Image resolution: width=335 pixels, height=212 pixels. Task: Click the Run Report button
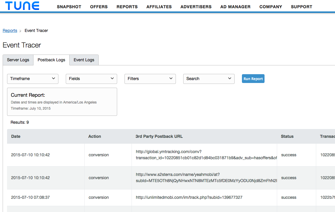click(253, 79)
